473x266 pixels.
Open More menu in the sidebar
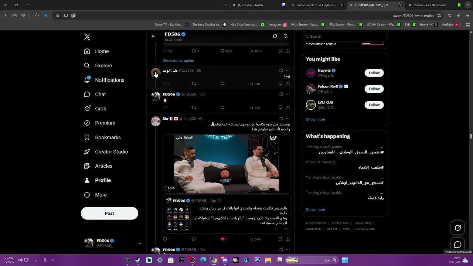coord(96,195)
